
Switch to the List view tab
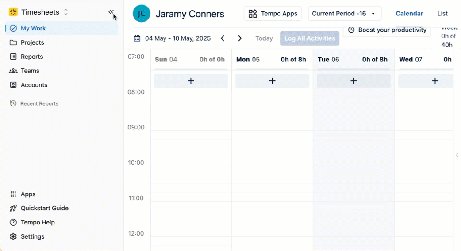[442, 14]
